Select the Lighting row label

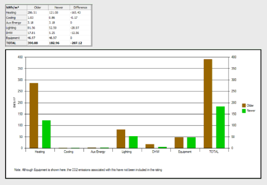(x=16, y=28)
